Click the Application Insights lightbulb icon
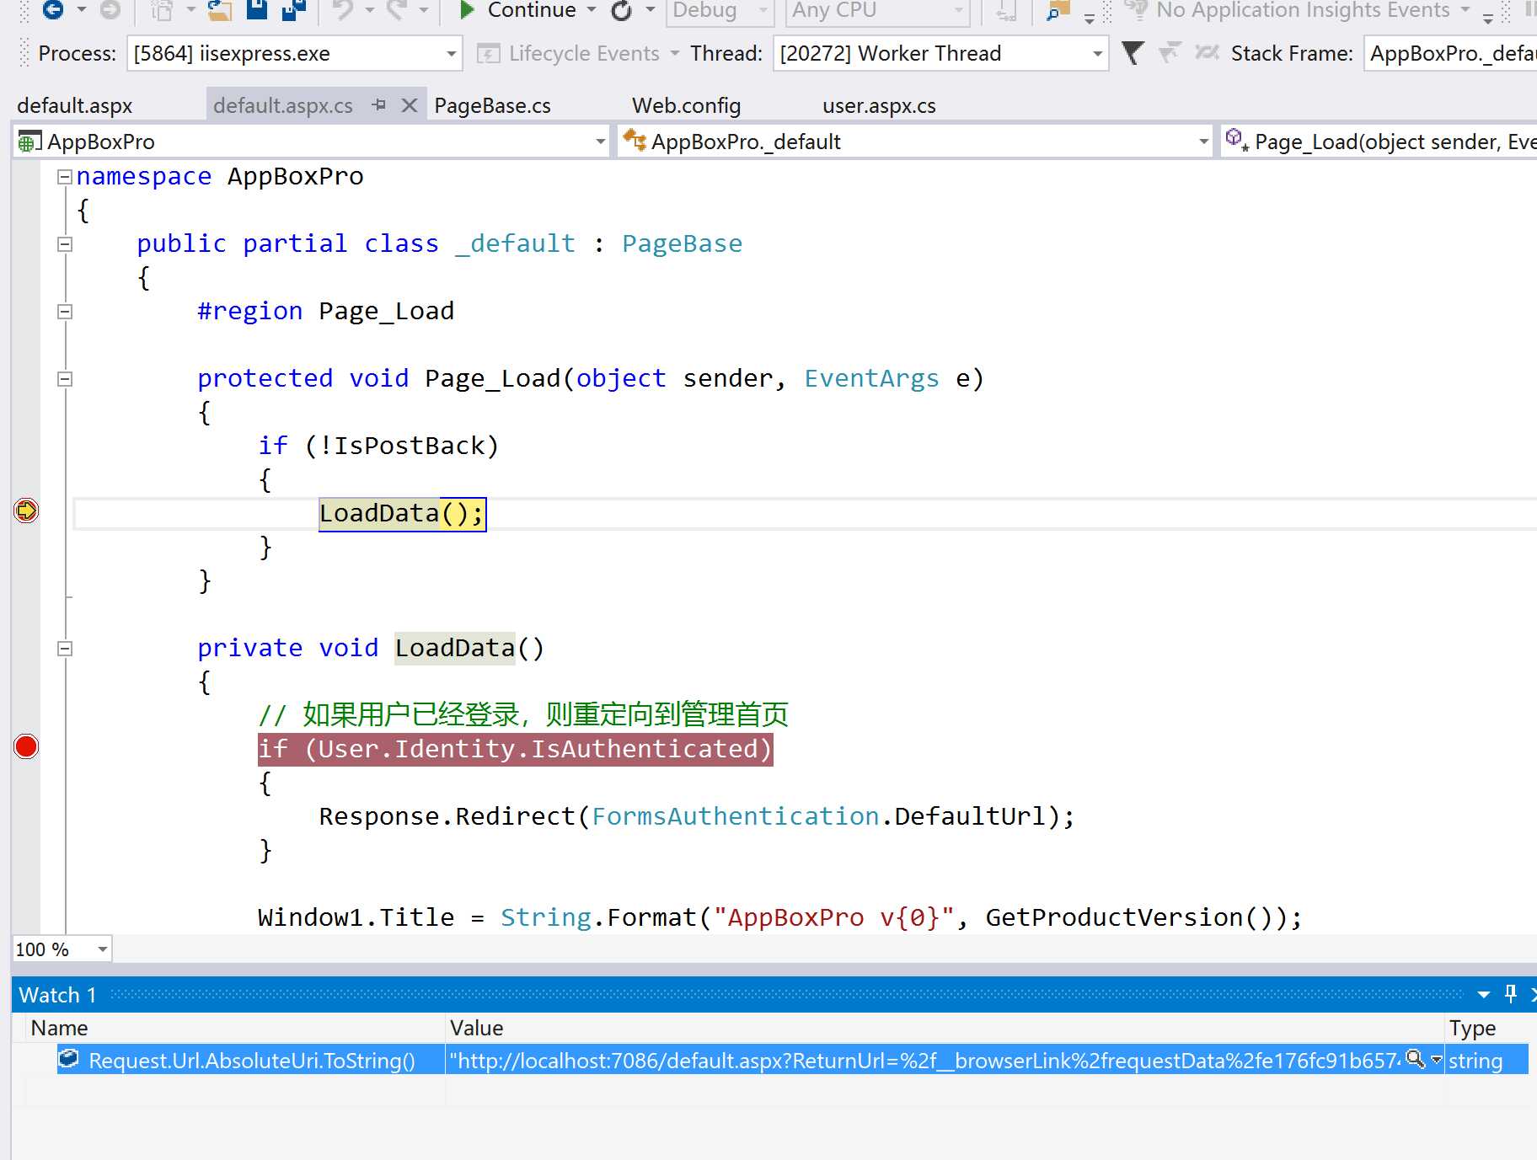Image resolution: width=1537 pixels, height=1160 pixels. tap(1137, 10)
